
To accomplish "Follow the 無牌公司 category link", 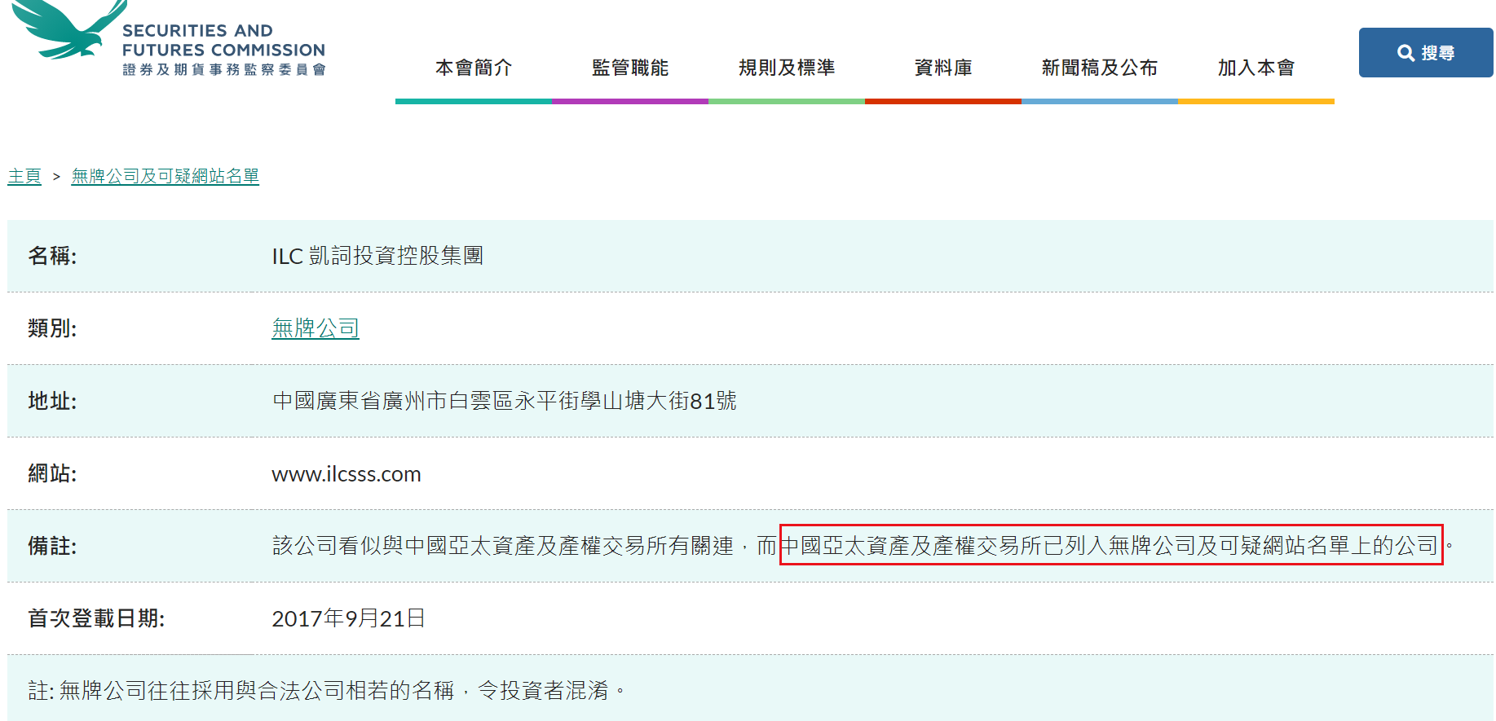I will tap(316, 328).
